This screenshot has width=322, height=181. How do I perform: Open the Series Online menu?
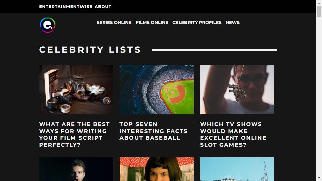[114, 22]
